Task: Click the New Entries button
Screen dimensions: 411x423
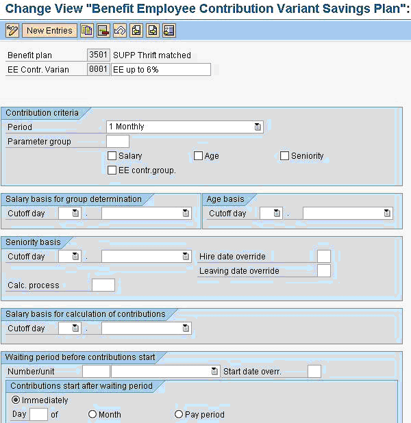Action: pos(49,31)
